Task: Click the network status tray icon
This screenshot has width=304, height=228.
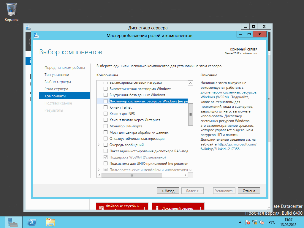Action: coord(254,222)
